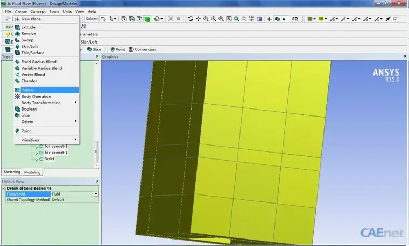Open the Magnifier Window tool
409x246 pixels.
tap(229, 19)
